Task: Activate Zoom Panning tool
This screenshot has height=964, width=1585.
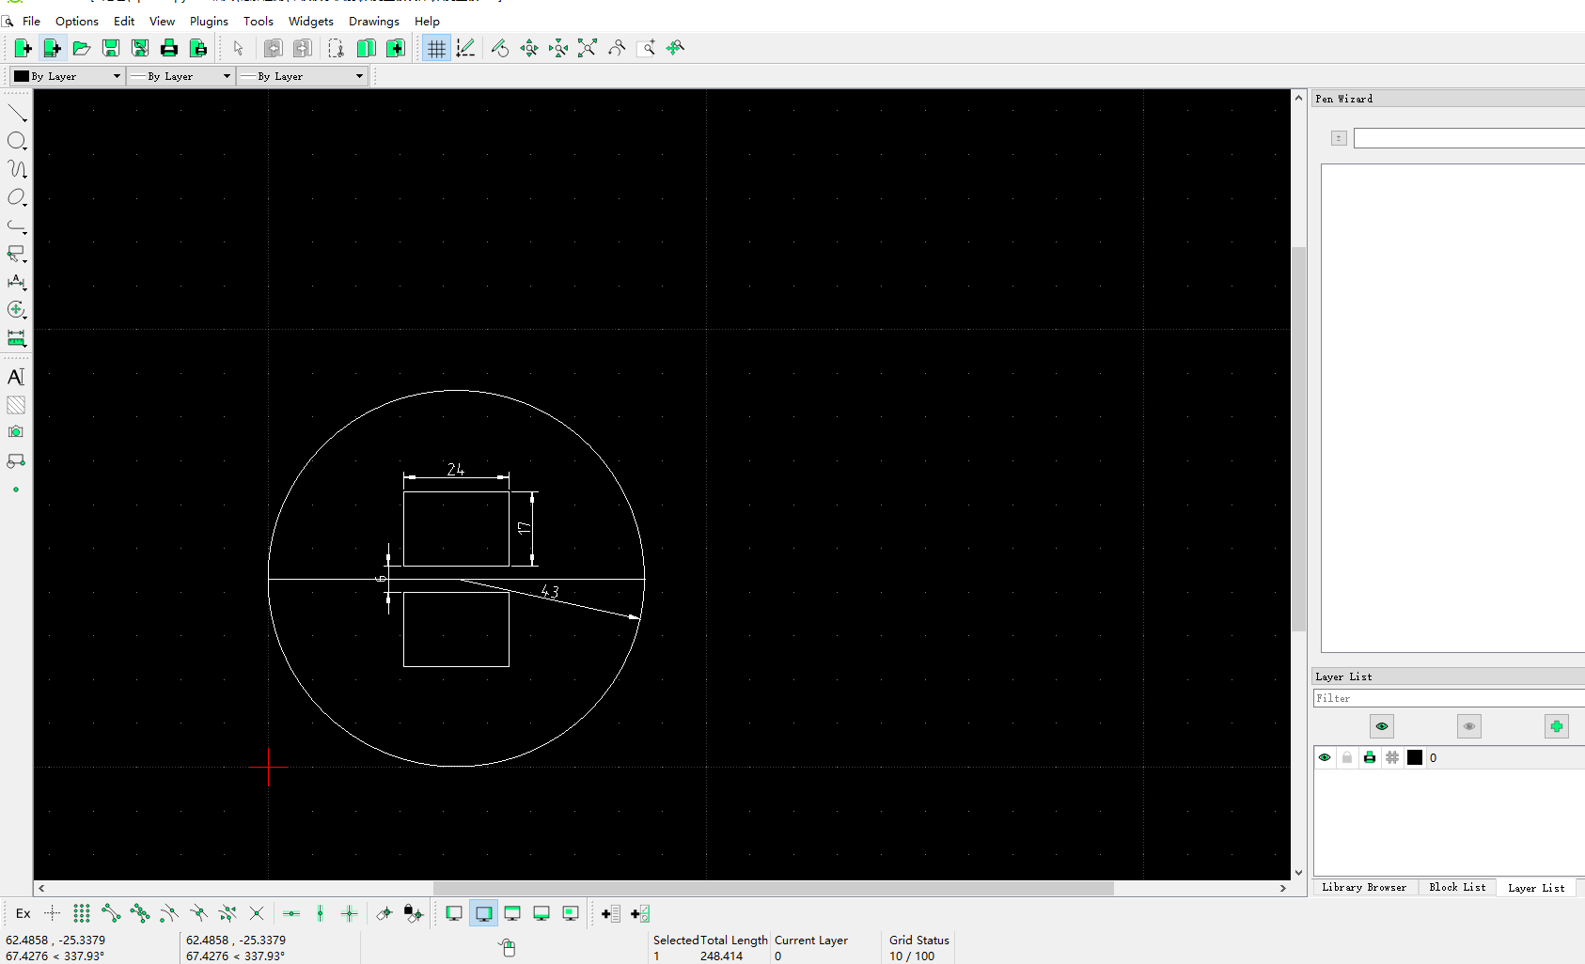Action: pos(675,48)
